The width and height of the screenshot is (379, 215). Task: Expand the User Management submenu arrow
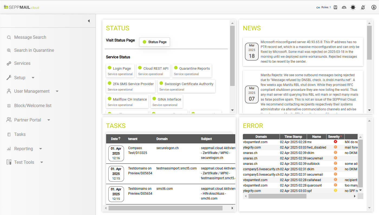57,91
